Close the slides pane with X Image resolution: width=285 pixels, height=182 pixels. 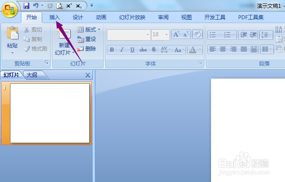click(88, 75)
